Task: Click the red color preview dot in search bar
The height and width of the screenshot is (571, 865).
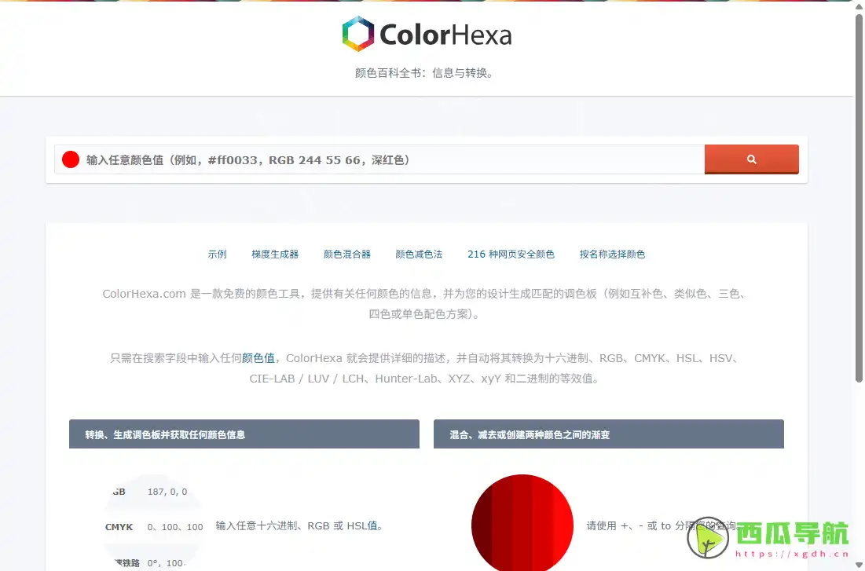Action: click(71, 159)
